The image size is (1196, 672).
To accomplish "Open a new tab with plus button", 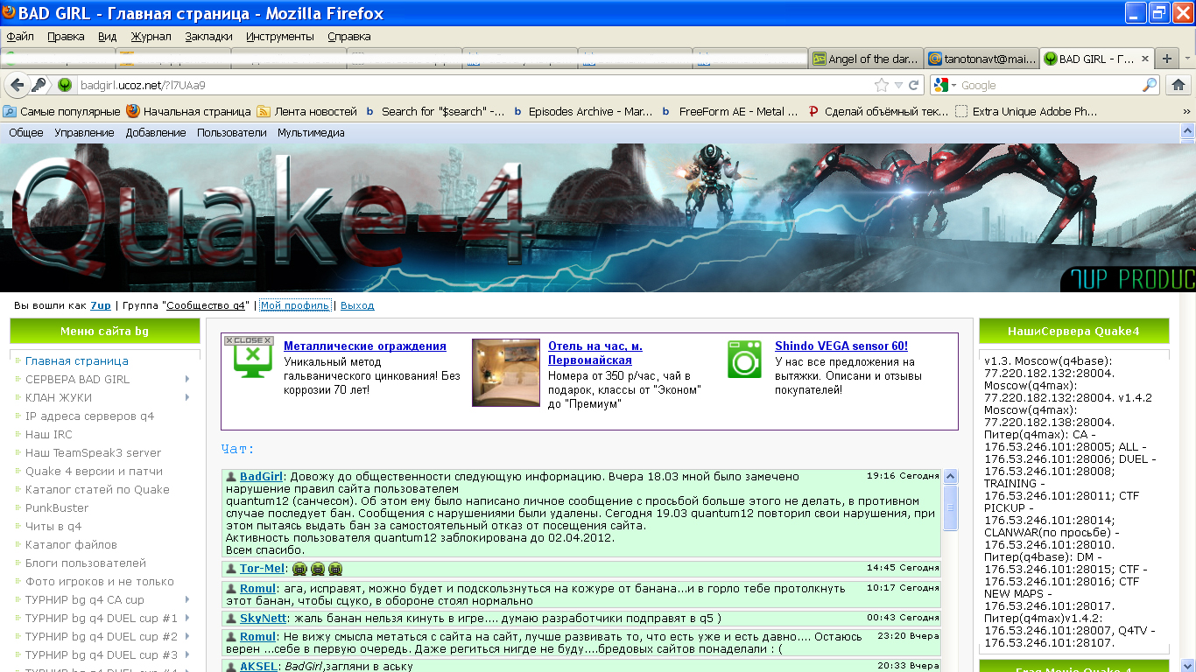I will [1166, 59].
